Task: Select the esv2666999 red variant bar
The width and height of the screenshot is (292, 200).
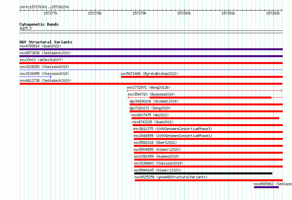Action: [208, 139]
